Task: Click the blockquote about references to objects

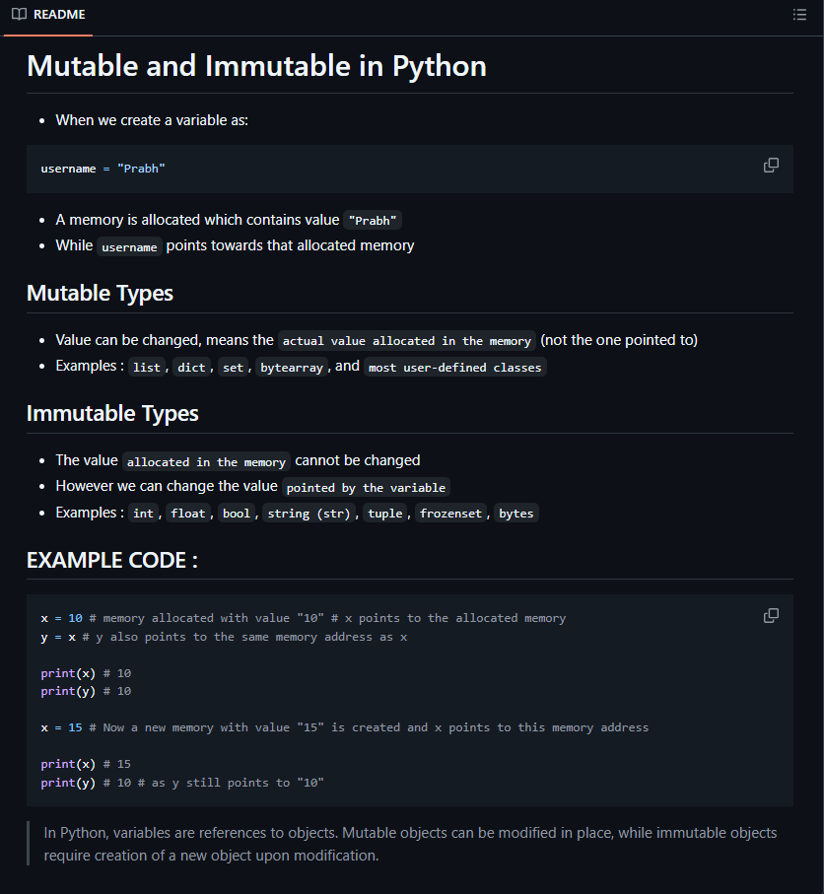Action: pyautogui.click(x=410, y=844)
